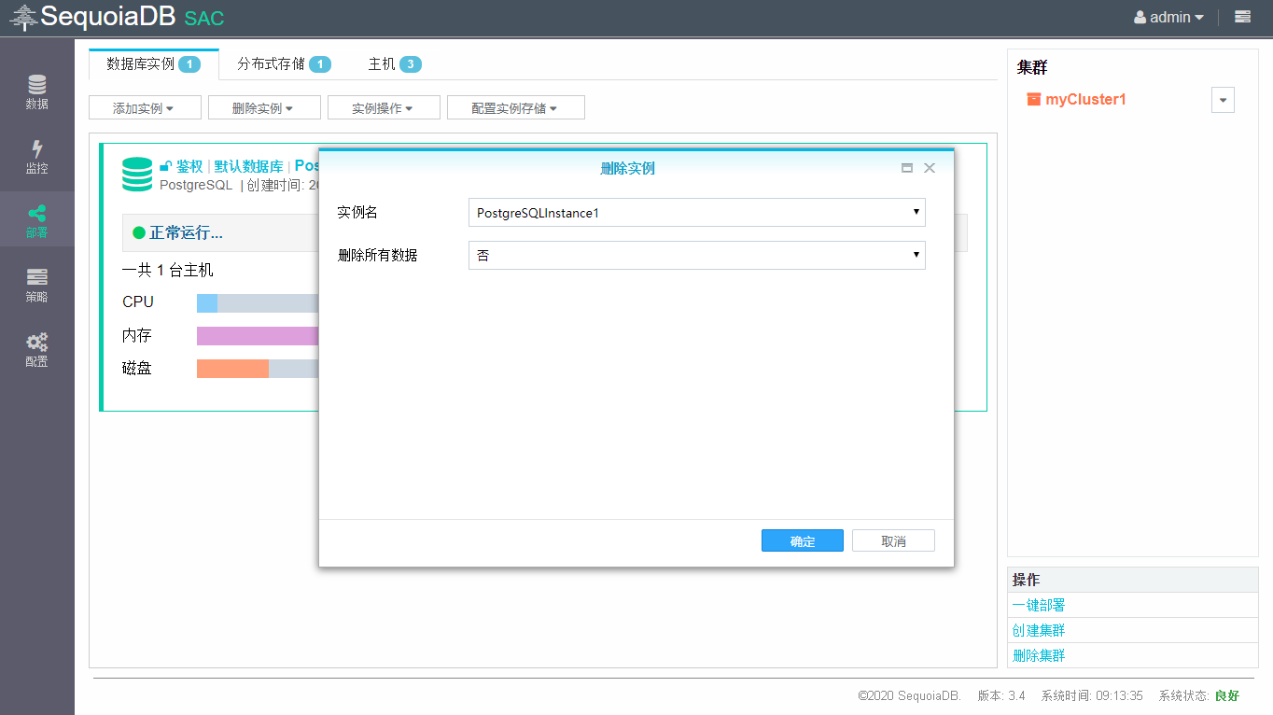Expand the 实例名 dropdown
The height and width of the screenshot is (715, 1273).
click(x=696, y=213)
